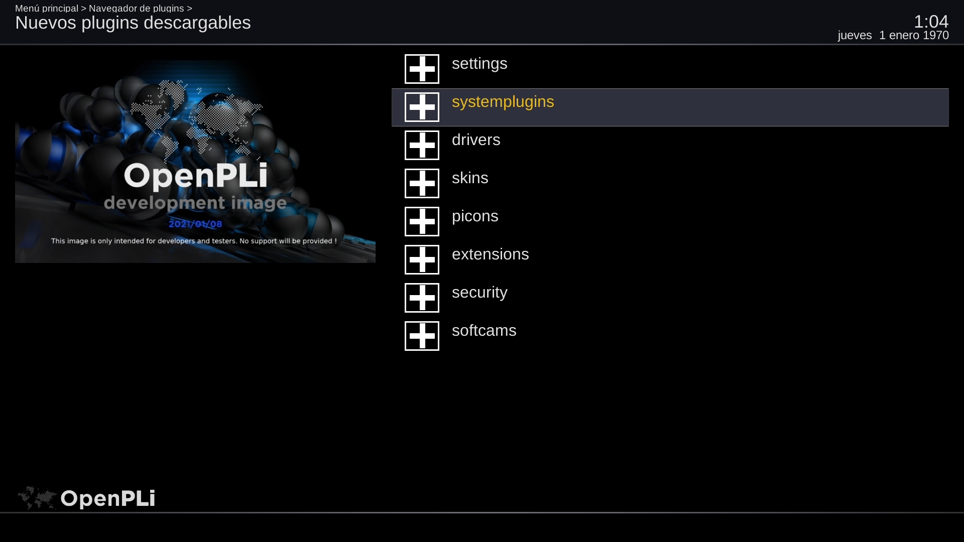Click the OpenPLi development image preview
This screenshot has height=542, width=964.
pos(195,162)
